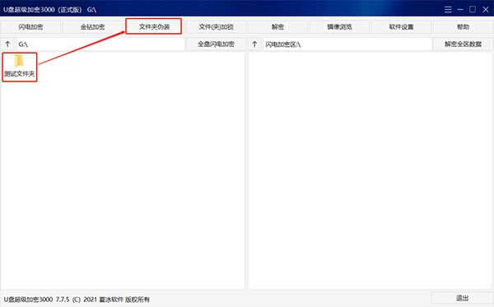This screenshot has width=494, height=307.
Task: Click the 解密全区数据 button
Action: point(463,44)
